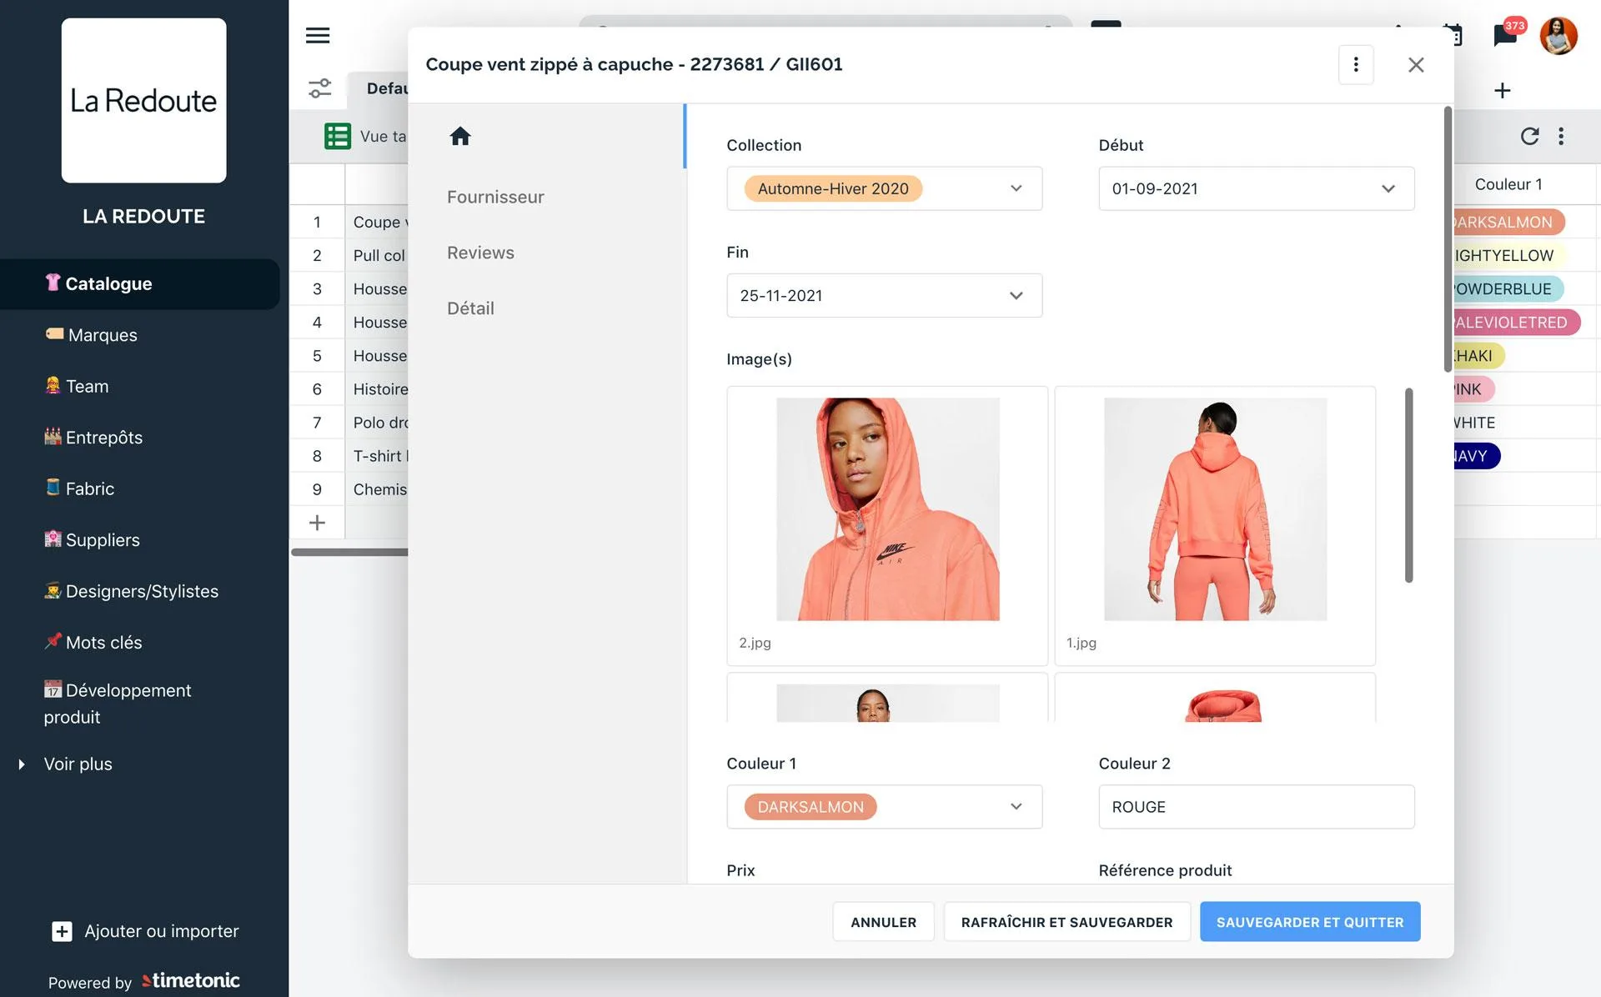This screenshot has height=997, width=1601.
Task: Click the Automne-Hiver 2020 collection tag
Action: click(x=833, y=188)
